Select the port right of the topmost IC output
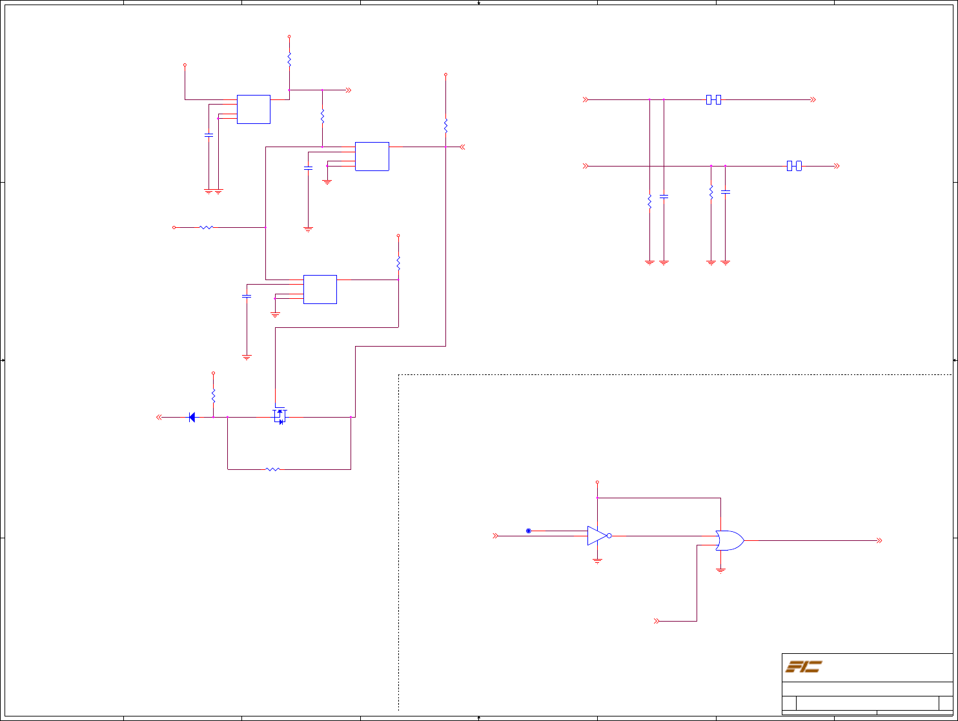The width and height of the screenshot is (958, 721). 348,90
